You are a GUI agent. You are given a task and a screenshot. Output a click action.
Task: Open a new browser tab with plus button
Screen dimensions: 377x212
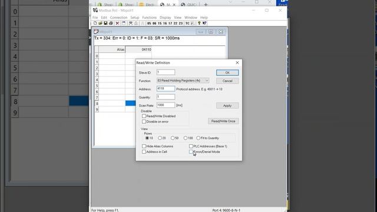(x=206, y=4)
